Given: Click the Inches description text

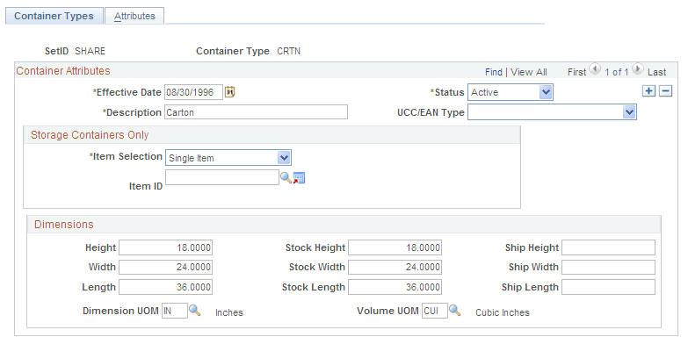Looking at the screenshot, I should coord(229,312).
